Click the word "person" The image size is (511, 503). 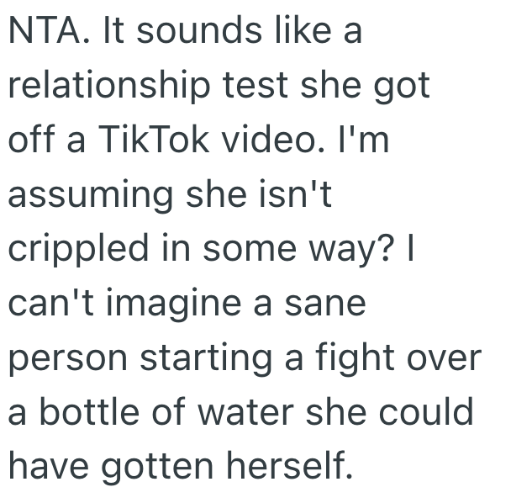pyautogui.click(x=65, y=359)
